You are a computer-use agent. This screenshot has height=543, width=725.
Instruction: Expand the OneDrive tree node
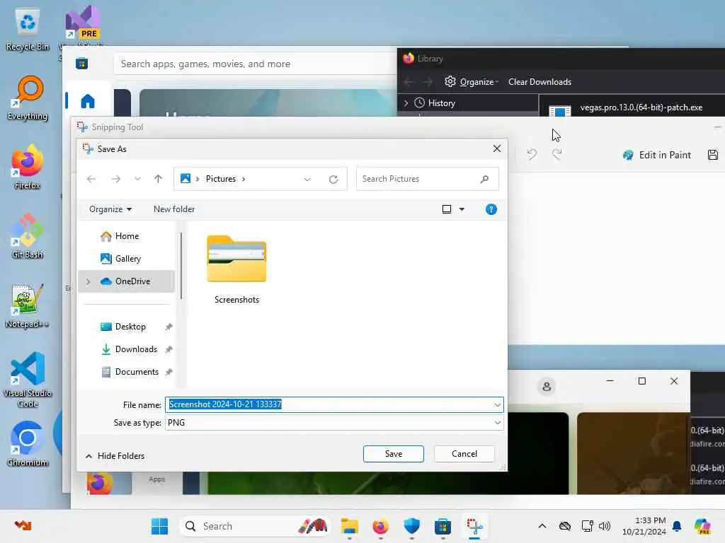pos(89,281)
